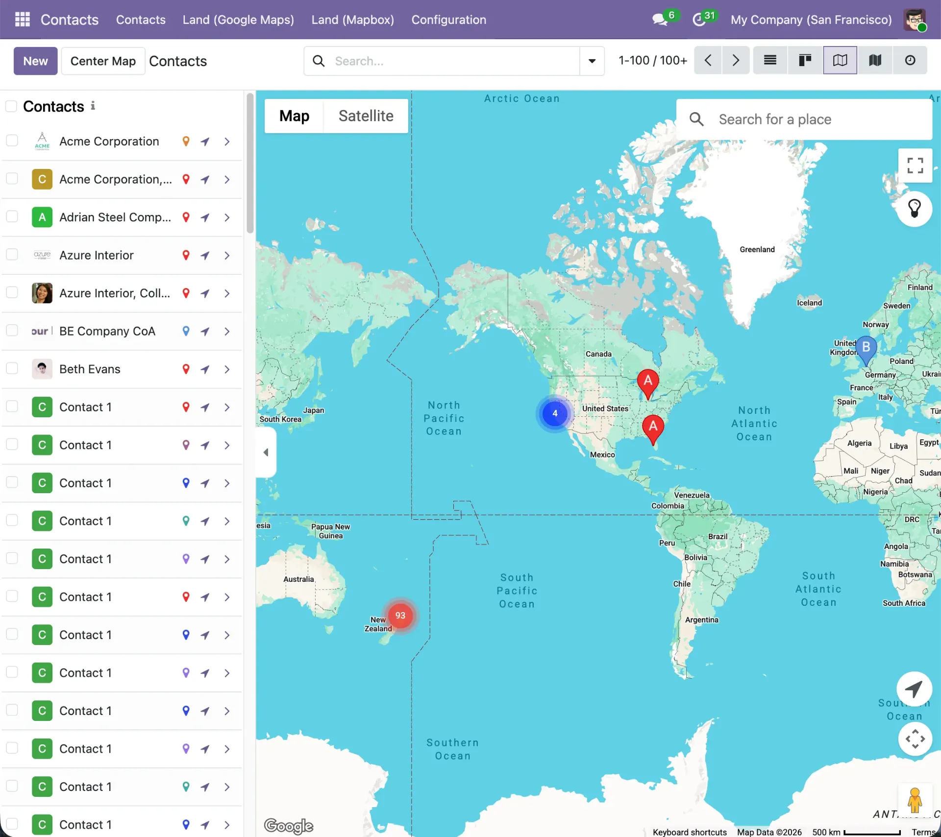Image resolution: width=941 pixels, height=837 pixels.
Task: Check the Azure Interior, Coll... checkbox
Action: point(12,293)
